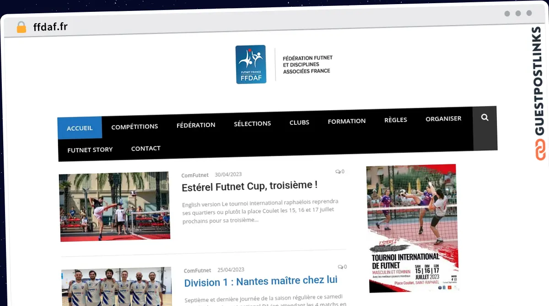Screen dimensions: 549x306
Task: Open the Tournoi International de Futnet poster
Action: click(x=412, y=228)
